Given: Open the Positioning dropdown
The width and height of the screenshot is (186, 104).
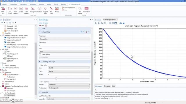Looking at the screenshot, I should (69, 88).
